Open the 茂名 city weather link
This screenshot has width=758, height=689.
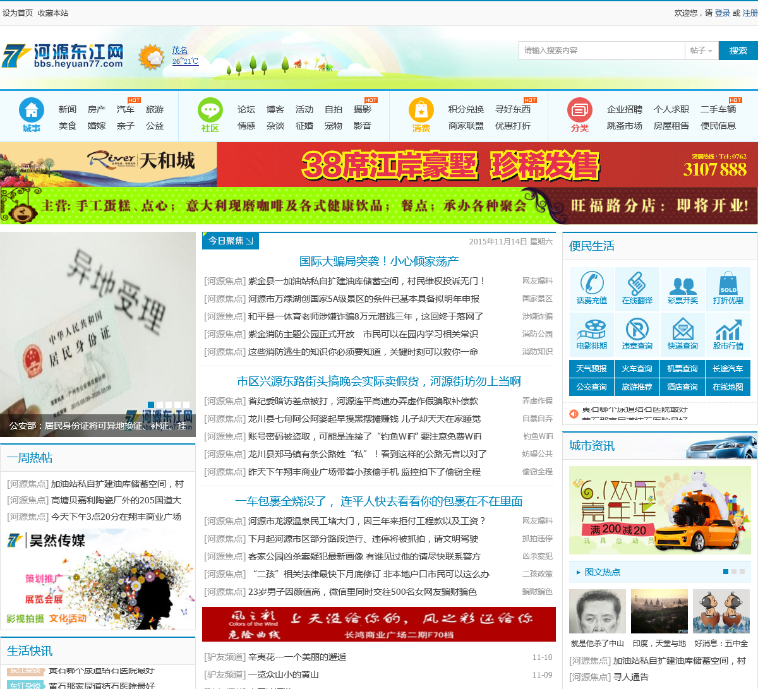coord(180,50)
